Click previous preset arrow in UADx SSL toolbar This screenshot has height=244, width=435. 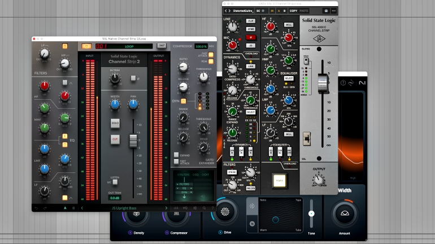pyautogui.click(x=226, y=11)
